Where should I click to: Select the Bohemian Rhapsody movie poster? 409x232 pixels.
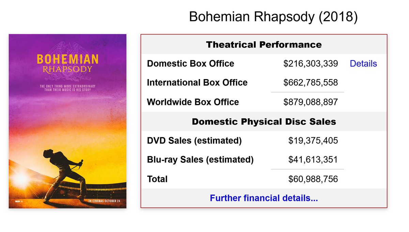(67, 121)
